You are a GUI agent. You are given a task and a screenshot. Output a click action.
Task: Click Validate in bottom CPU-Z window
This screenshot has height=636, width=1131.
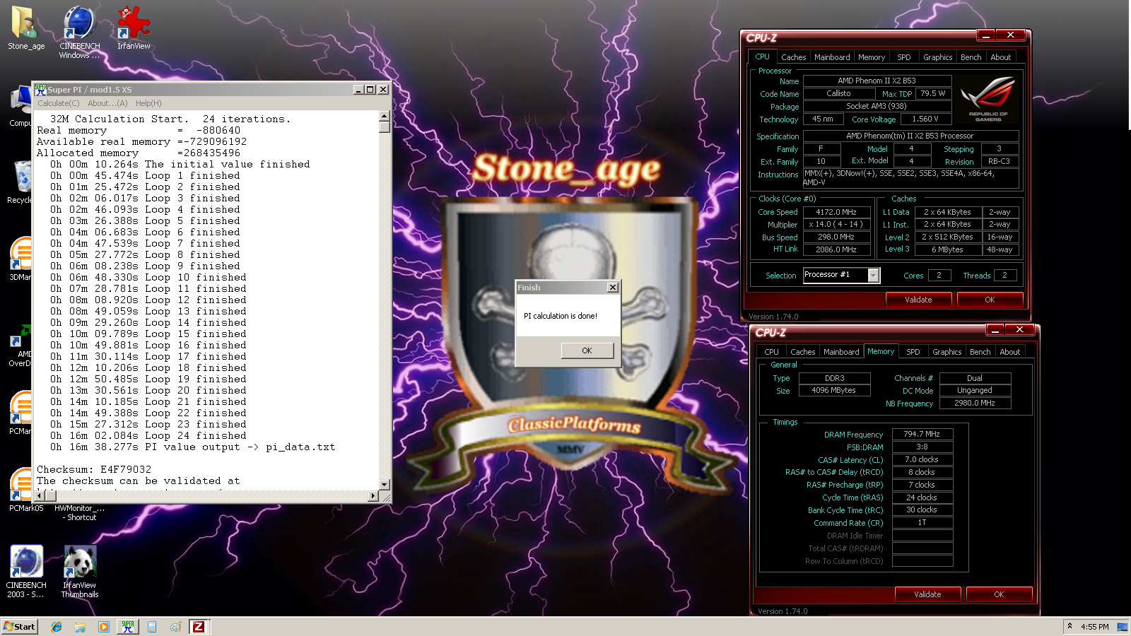(927, 594)
